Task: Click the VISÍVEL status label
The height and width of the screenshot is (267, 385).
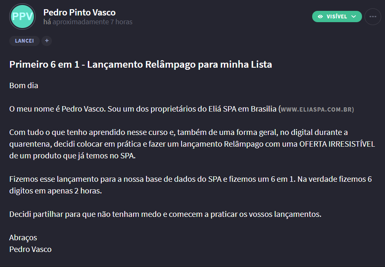Action: (x=336, y=17)
